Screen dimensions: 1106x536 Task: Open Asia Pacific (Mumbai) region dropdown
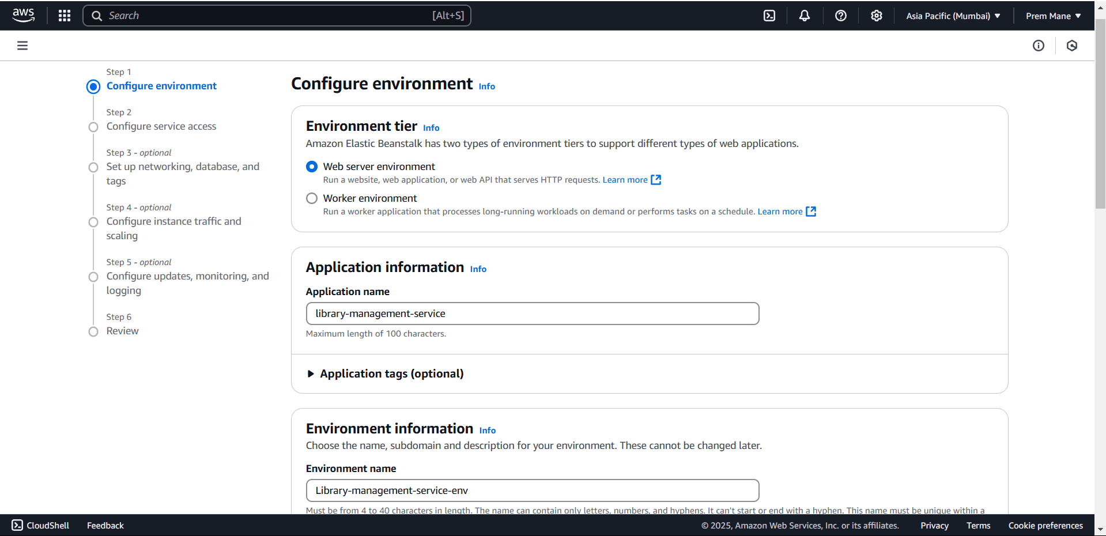pos(953,16)
